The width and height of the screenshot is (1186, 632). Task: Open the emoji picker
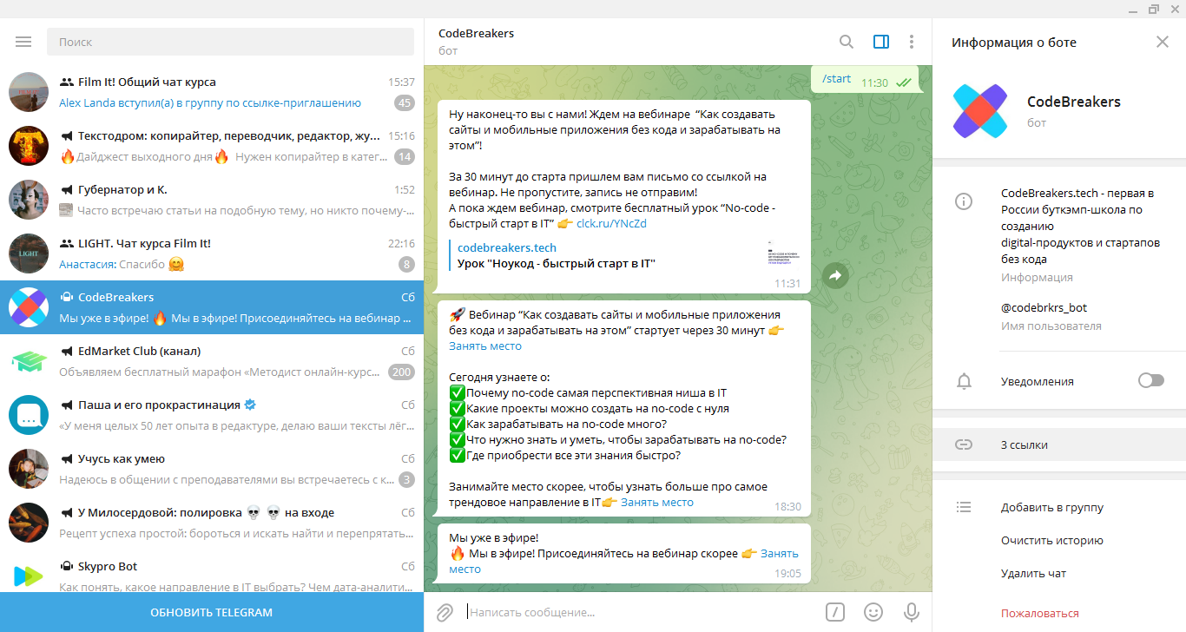click(873, 612)
